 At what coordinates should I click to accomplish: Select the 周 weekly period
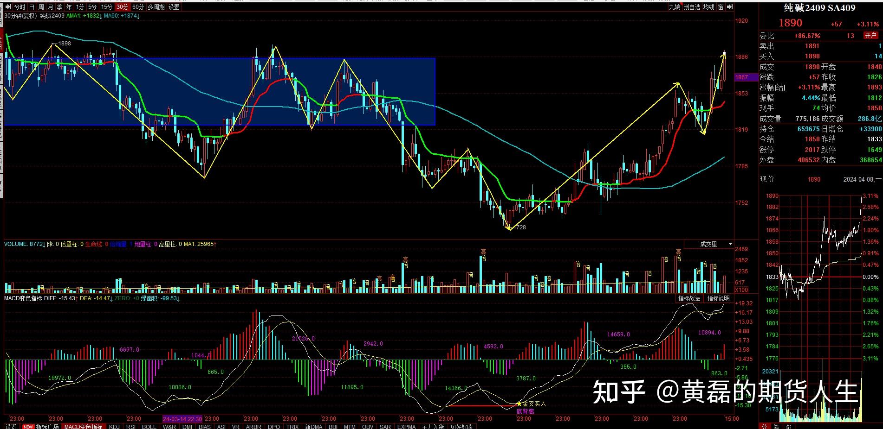(41, 7)
